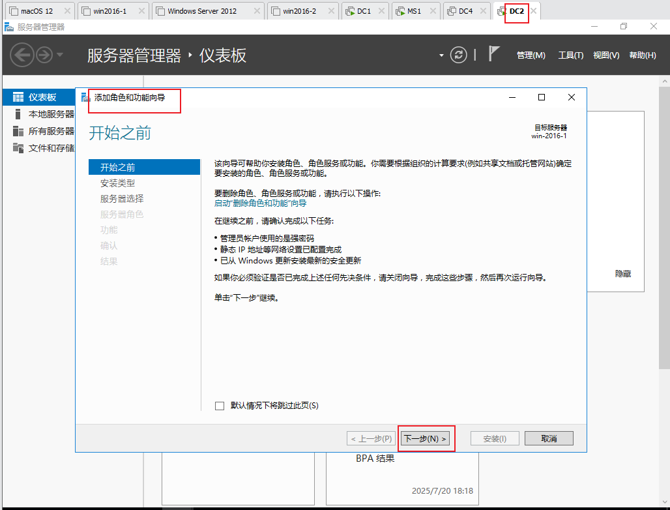Click the 仪表板 dashboard icon
Viewport: 670px width, 510px height.
18,97
